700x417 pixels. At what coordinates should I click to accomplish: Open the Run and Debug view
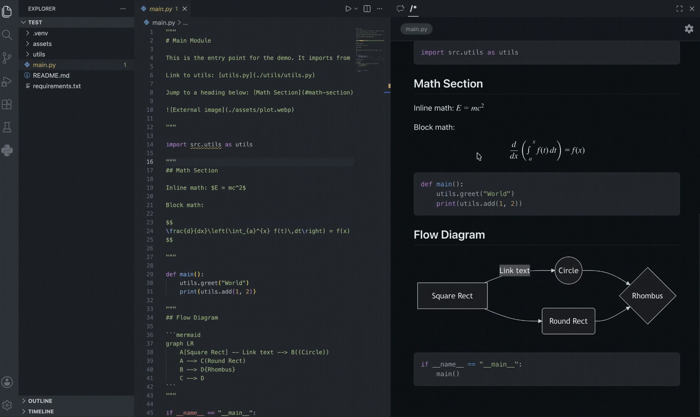tap(7, 81)
